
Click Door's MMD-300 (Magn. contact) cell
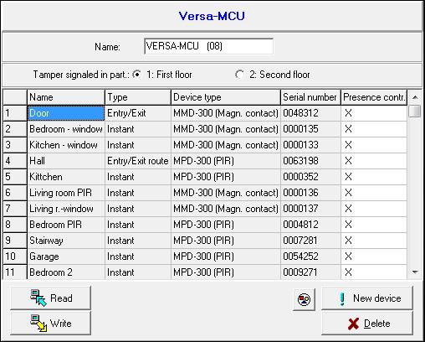[x=226, y=113]
